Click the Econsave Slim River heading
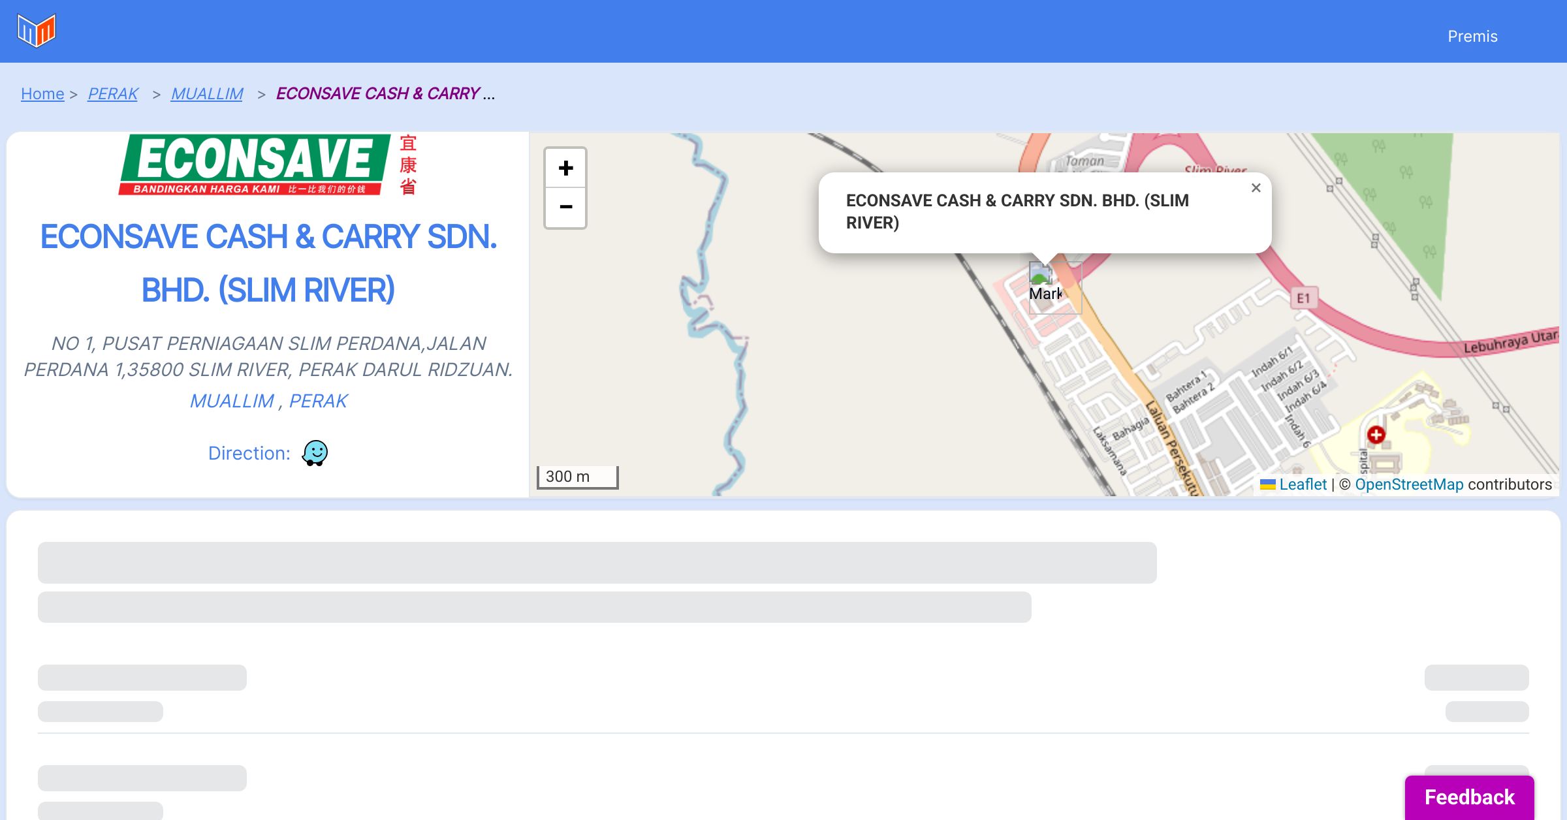The width and height of the screenshot is (1567, 820). [268, 263]
